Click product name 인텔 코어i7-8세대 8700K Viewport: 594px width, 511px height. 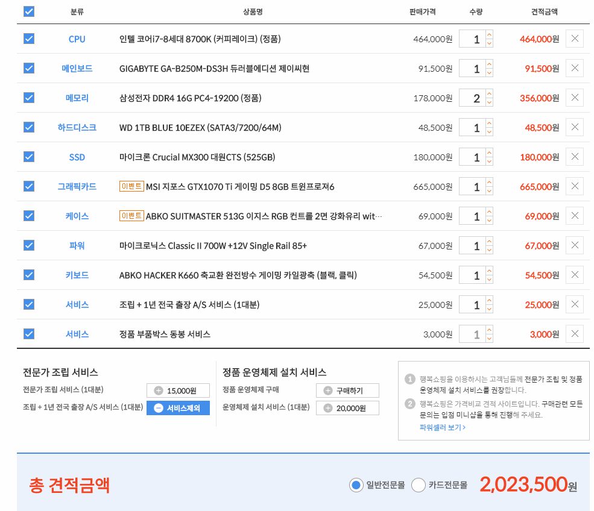click(x=200, y=39)
